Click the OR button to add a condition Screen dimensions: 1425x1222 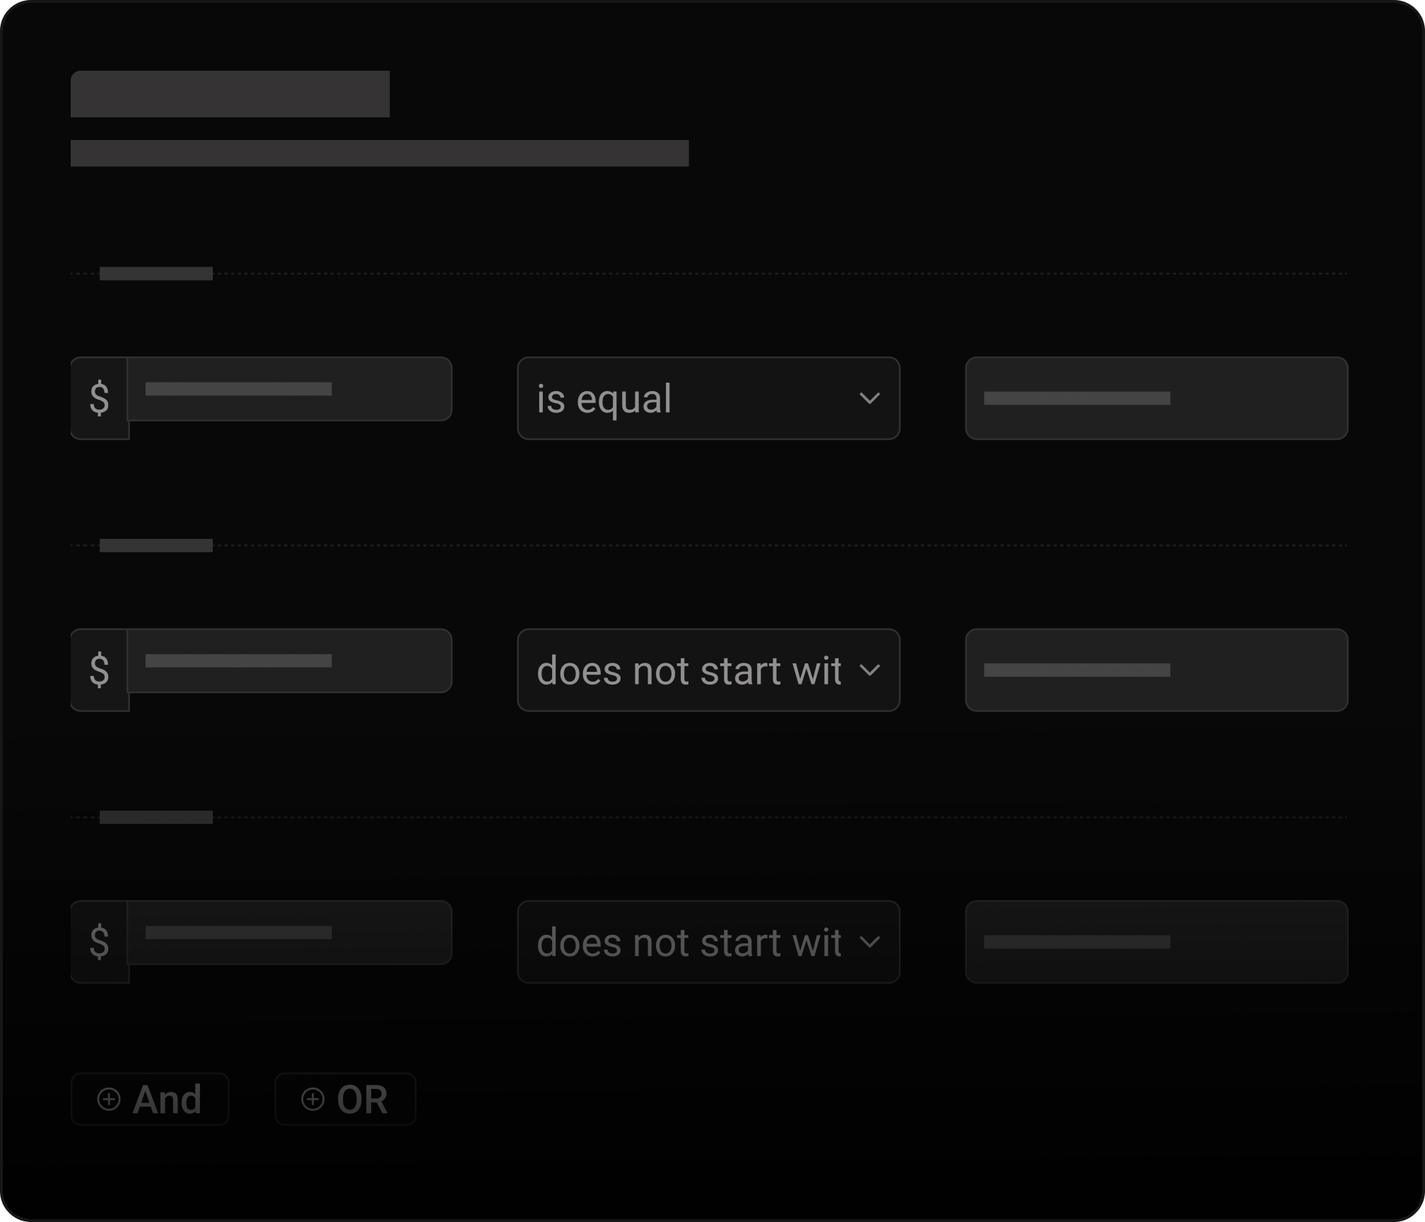tap(346, 1099)
